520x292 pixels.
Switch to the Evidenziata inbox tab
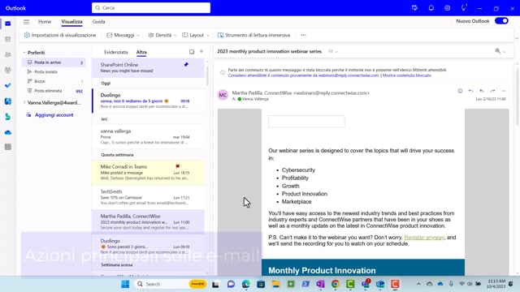coord(115,52)
